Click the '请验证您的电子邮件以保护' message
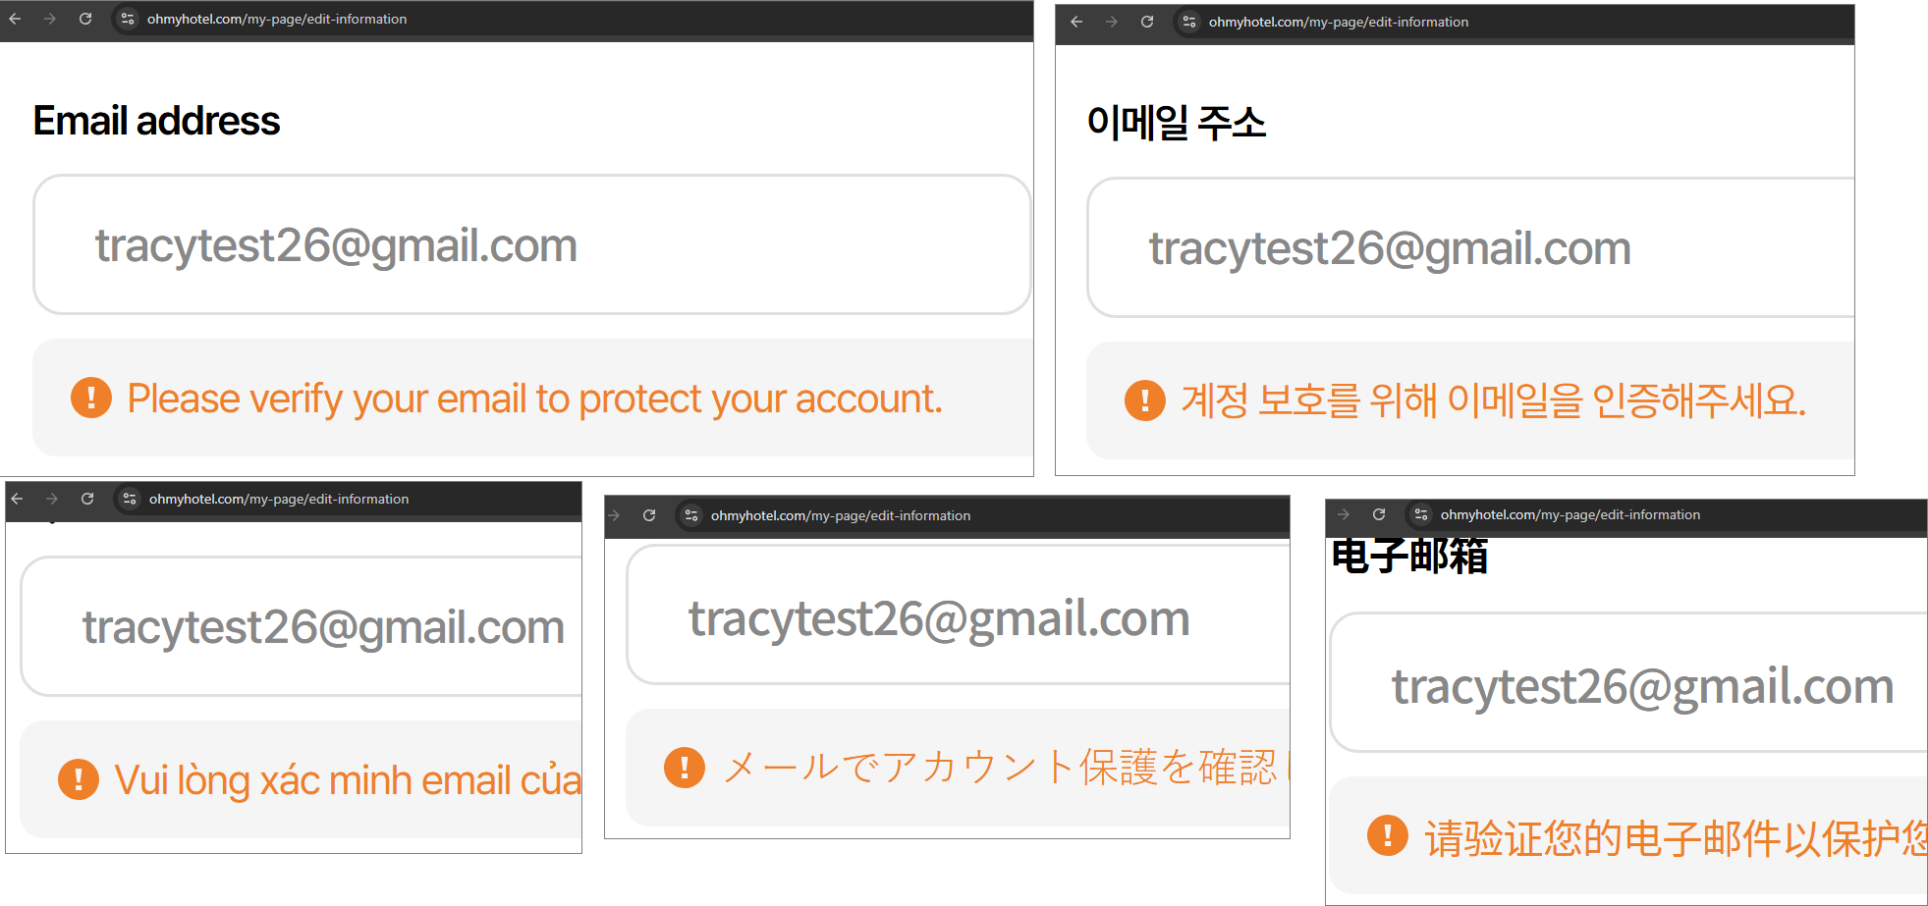The height and width of the screenshot is (906, 1928). coord(1676,838)
